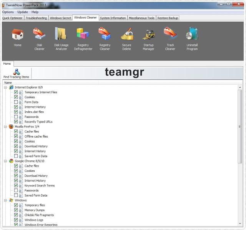Collapse the Mozilla FireFox 3/4 tree node
The height and width of the screenshot is (230, 246).
pos(5,127)
